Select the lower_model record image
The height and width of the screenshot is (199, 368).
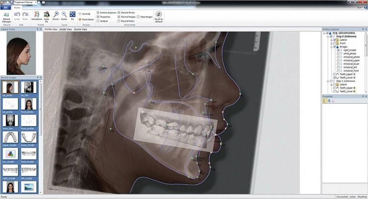(28, 137)
